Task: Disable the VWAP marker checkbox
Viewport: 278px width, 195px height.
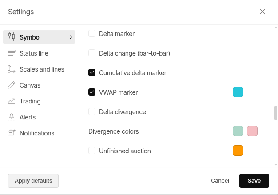Action: [92, 92]
